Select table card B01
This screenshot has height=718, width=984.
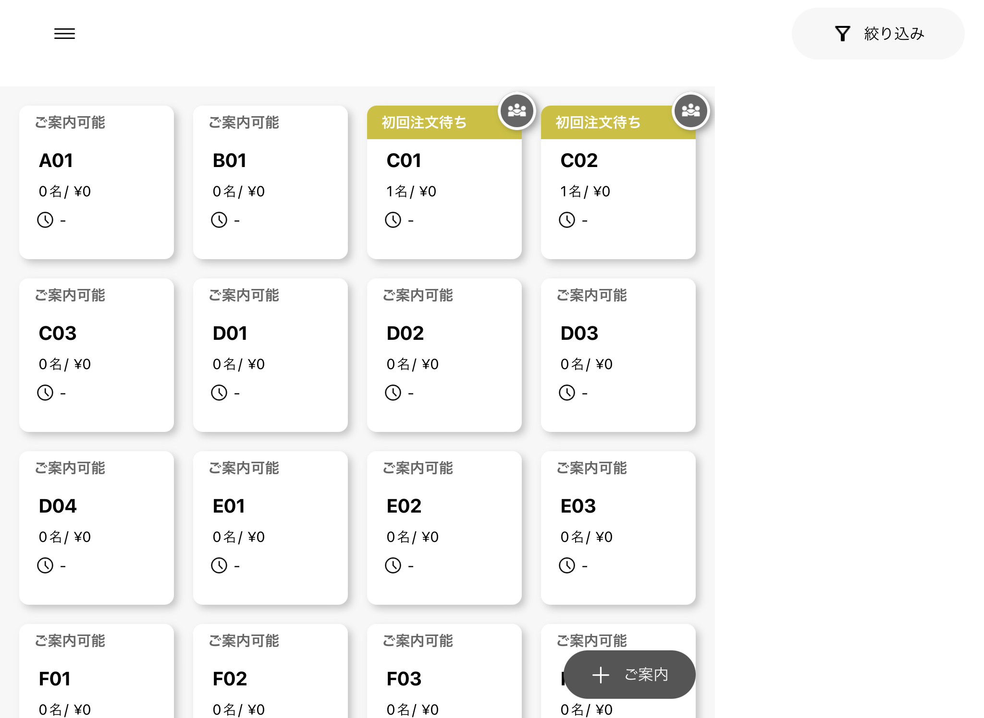(270, 182)
